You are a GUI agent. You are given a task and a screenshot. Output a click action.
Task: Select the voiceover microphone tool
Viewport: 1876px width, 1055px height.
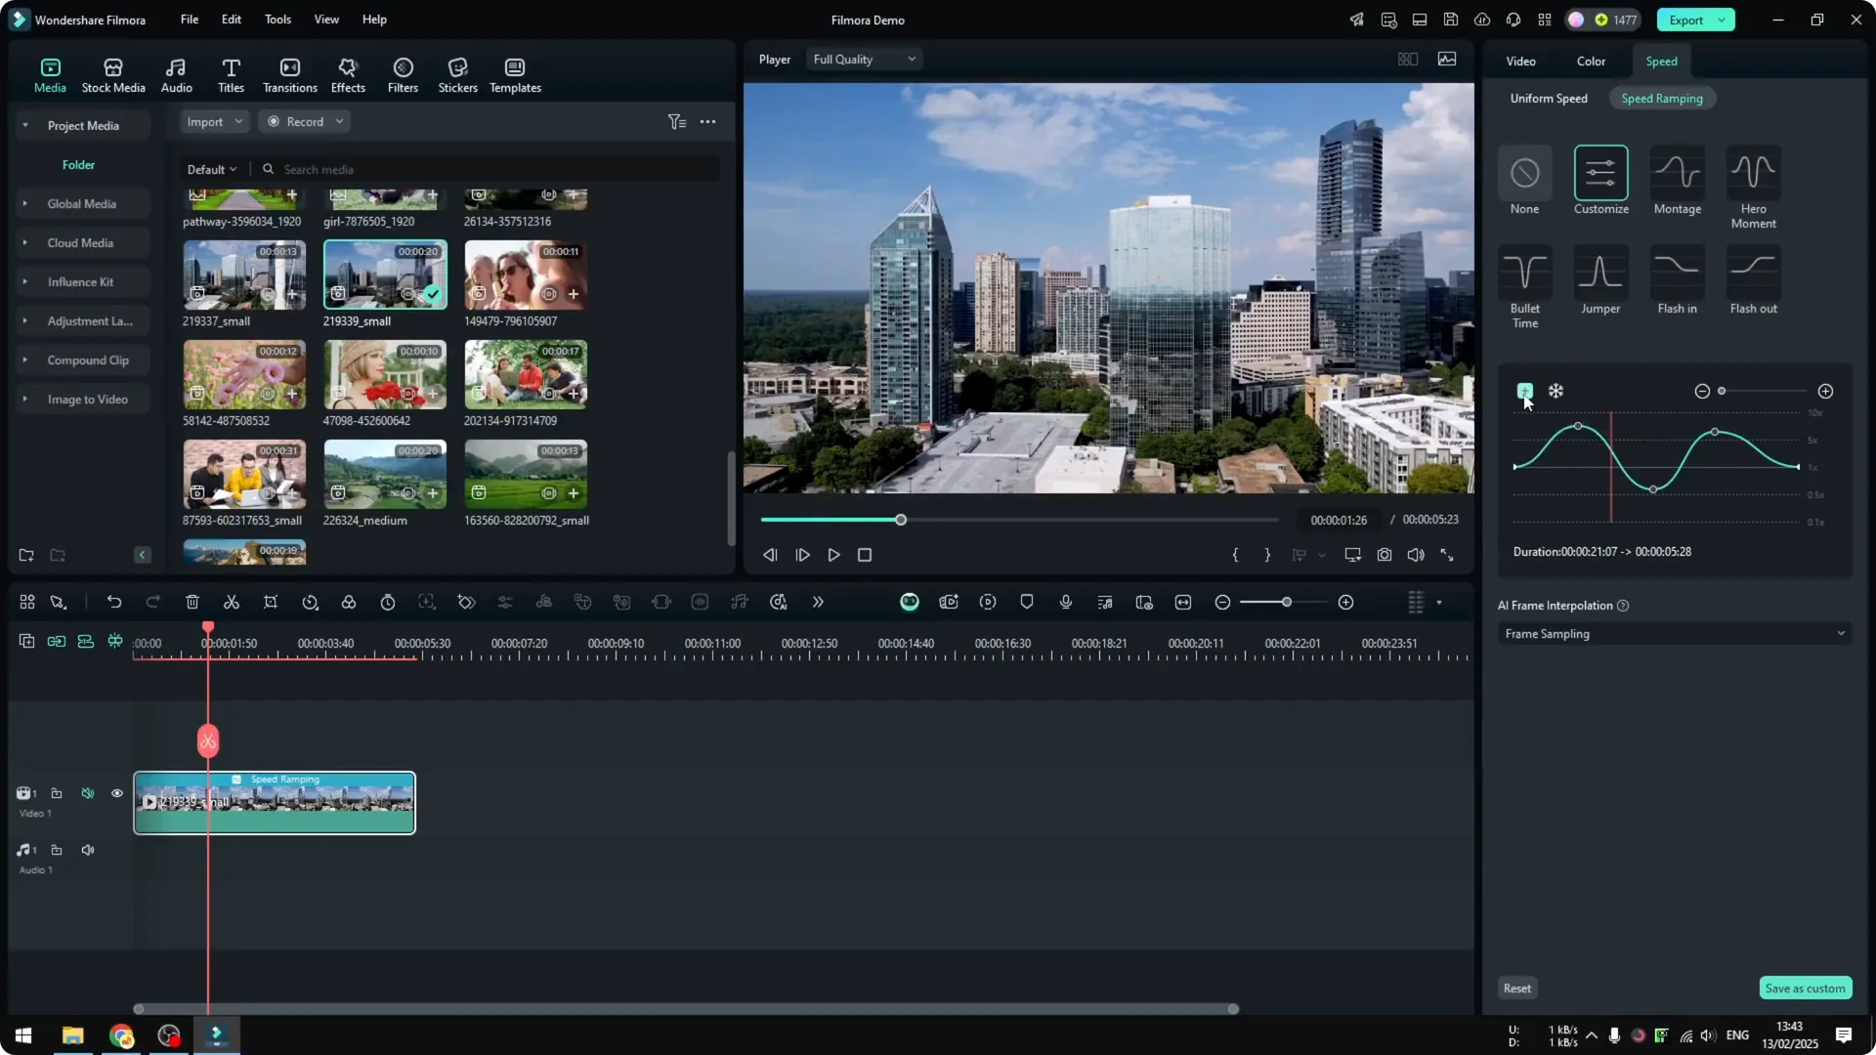(x=1065, y=602)
